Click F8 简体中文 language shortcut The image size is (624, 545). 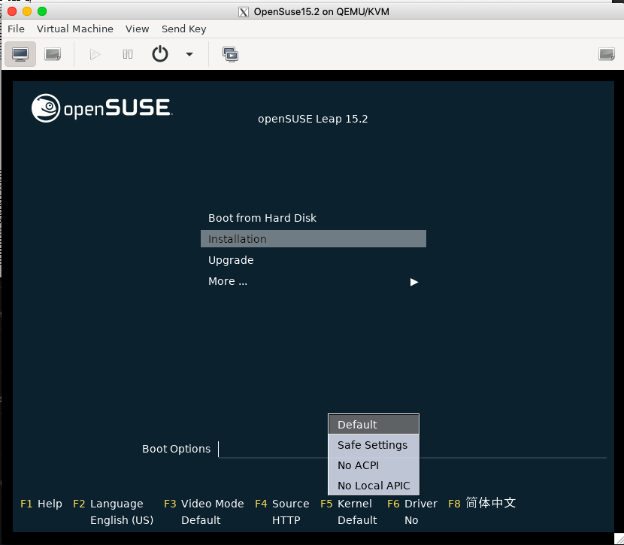(x=482, y=503)
